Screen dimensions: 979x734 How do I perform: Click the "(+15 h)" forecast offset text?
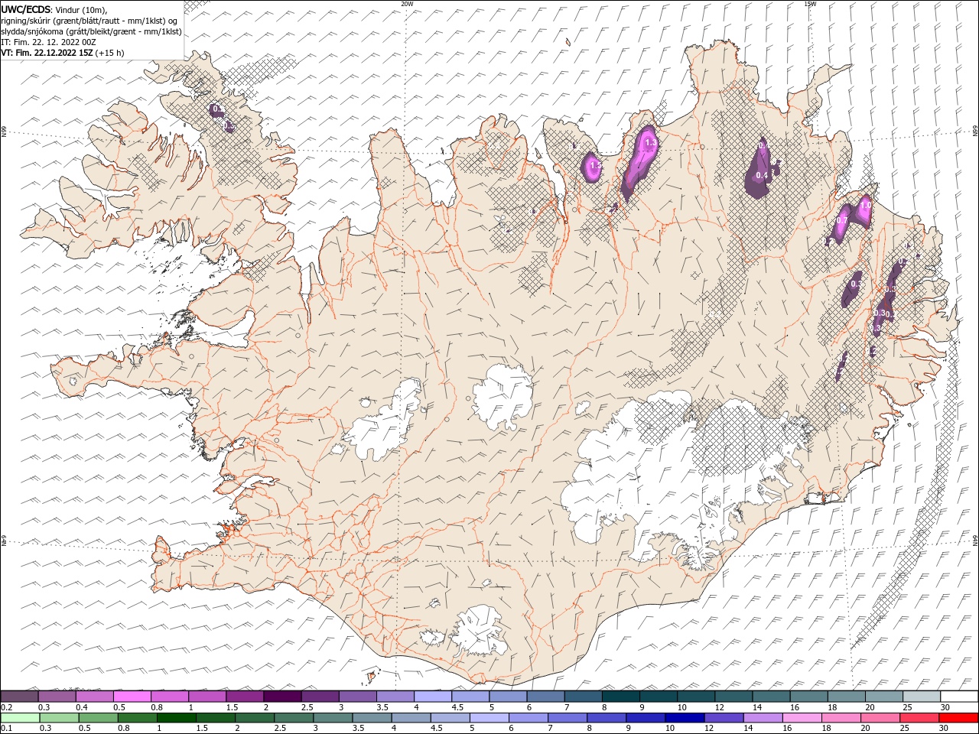110,53
